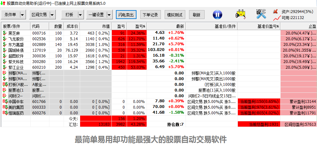
Task: Sort by 基准价盈亏% column header
Action: [259, 26]
